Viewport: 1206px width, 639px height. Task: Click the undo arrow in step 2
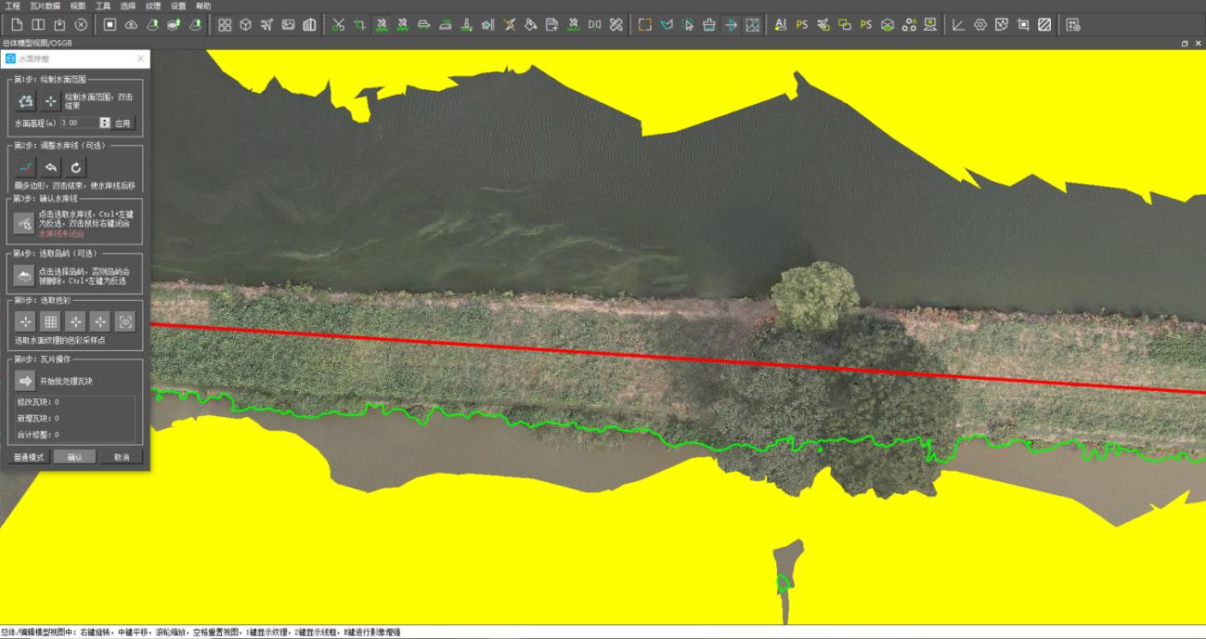coord(51,167)
